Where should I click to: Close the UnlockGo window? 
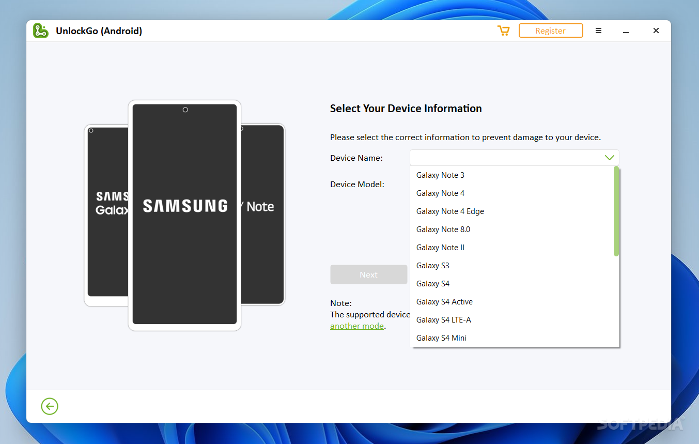(x=656, y=31)
